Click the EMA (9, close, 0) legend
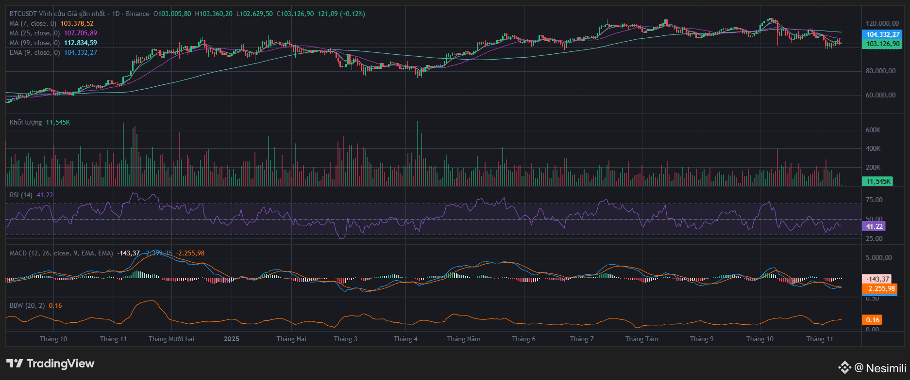Screen dimensions: 910x380 click(x=34, y=52)
